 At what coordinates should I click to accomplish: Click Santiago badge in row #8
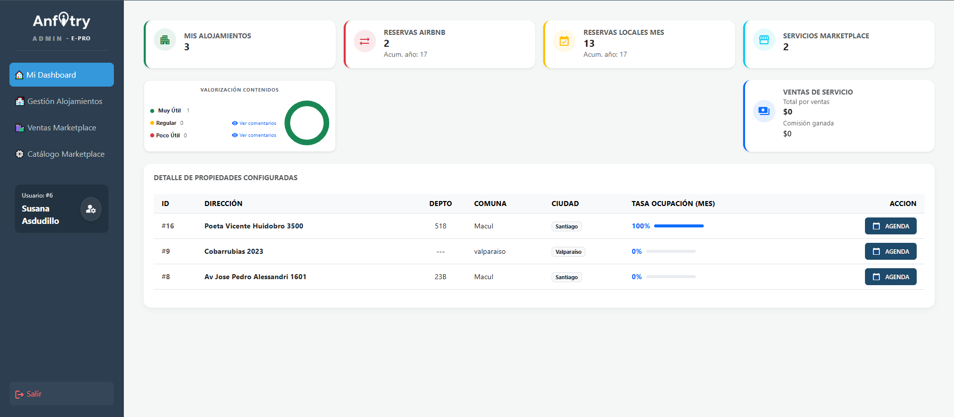pyautogui.click(x=567, y=277)
